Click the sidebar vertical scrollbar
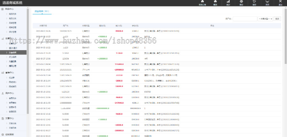This screenshot has height=137, width=287. pos(28,61)
